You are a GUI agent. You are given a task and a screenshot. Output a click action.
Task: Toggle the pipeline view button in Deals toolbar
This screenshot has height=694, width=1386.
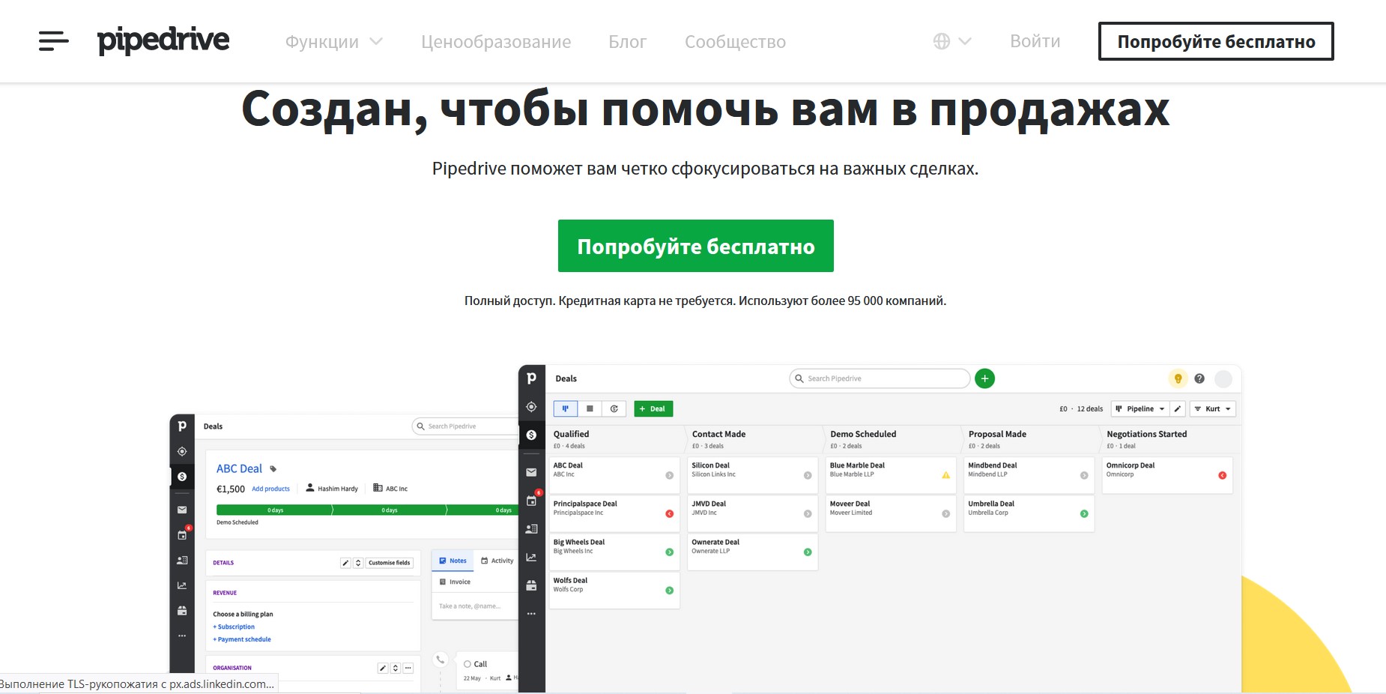[566, 408]
